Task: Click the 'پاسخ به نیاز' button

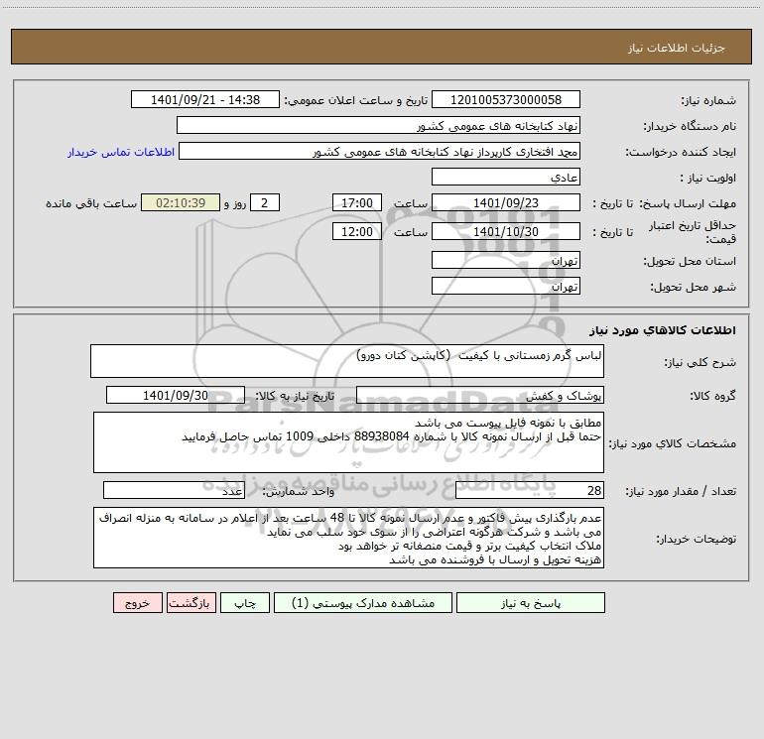Action: (x=531, y=603)
